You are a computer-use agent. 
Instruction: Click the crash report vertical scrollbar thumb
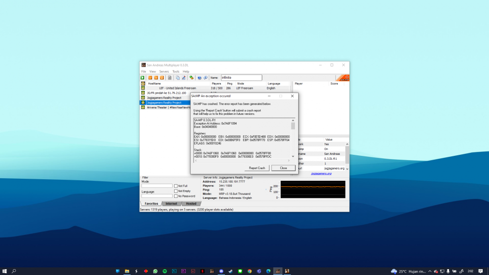293,126
